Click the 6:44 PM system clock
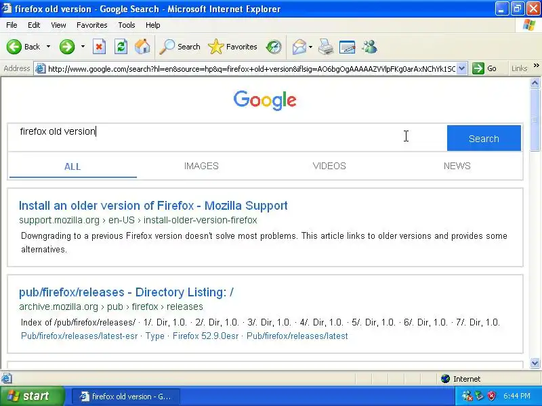 [x=517, y=396]
